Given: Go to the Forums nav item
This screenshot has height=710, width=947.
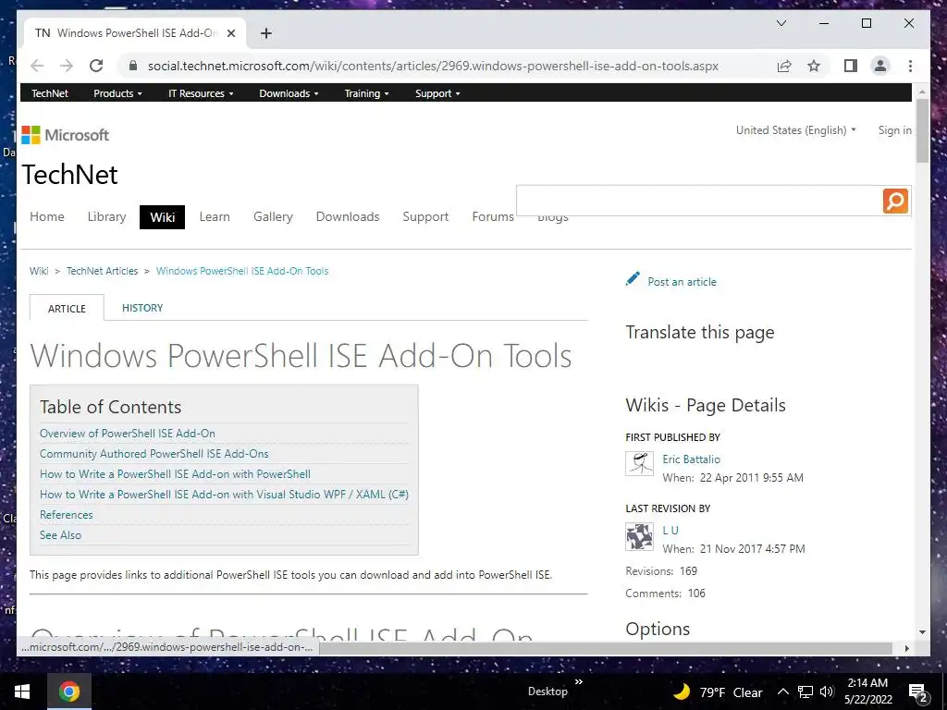Looking at the screenshot, I should click(x=493, y=216).
